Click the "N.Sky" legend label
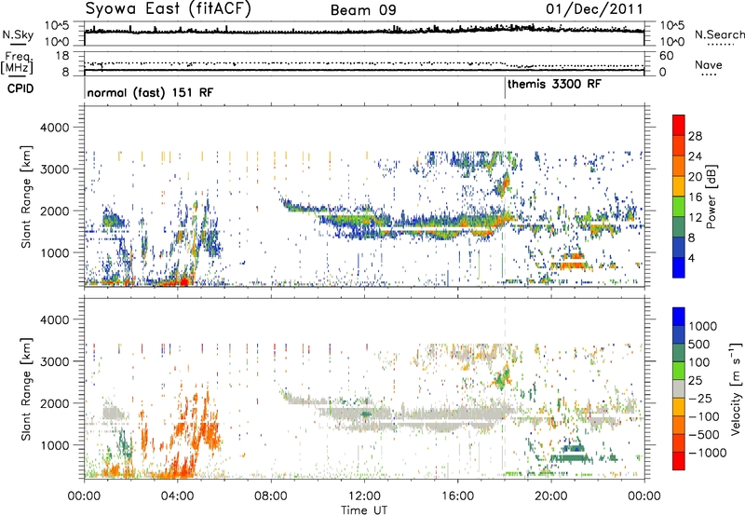The image size is (745, 516). (x=18, y=35)
